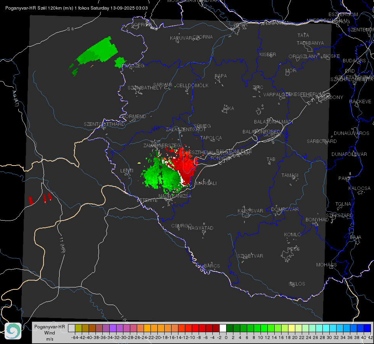Click the KOMLÓ town label
This screenshot has height=344, width=374.
click(293, 235)
